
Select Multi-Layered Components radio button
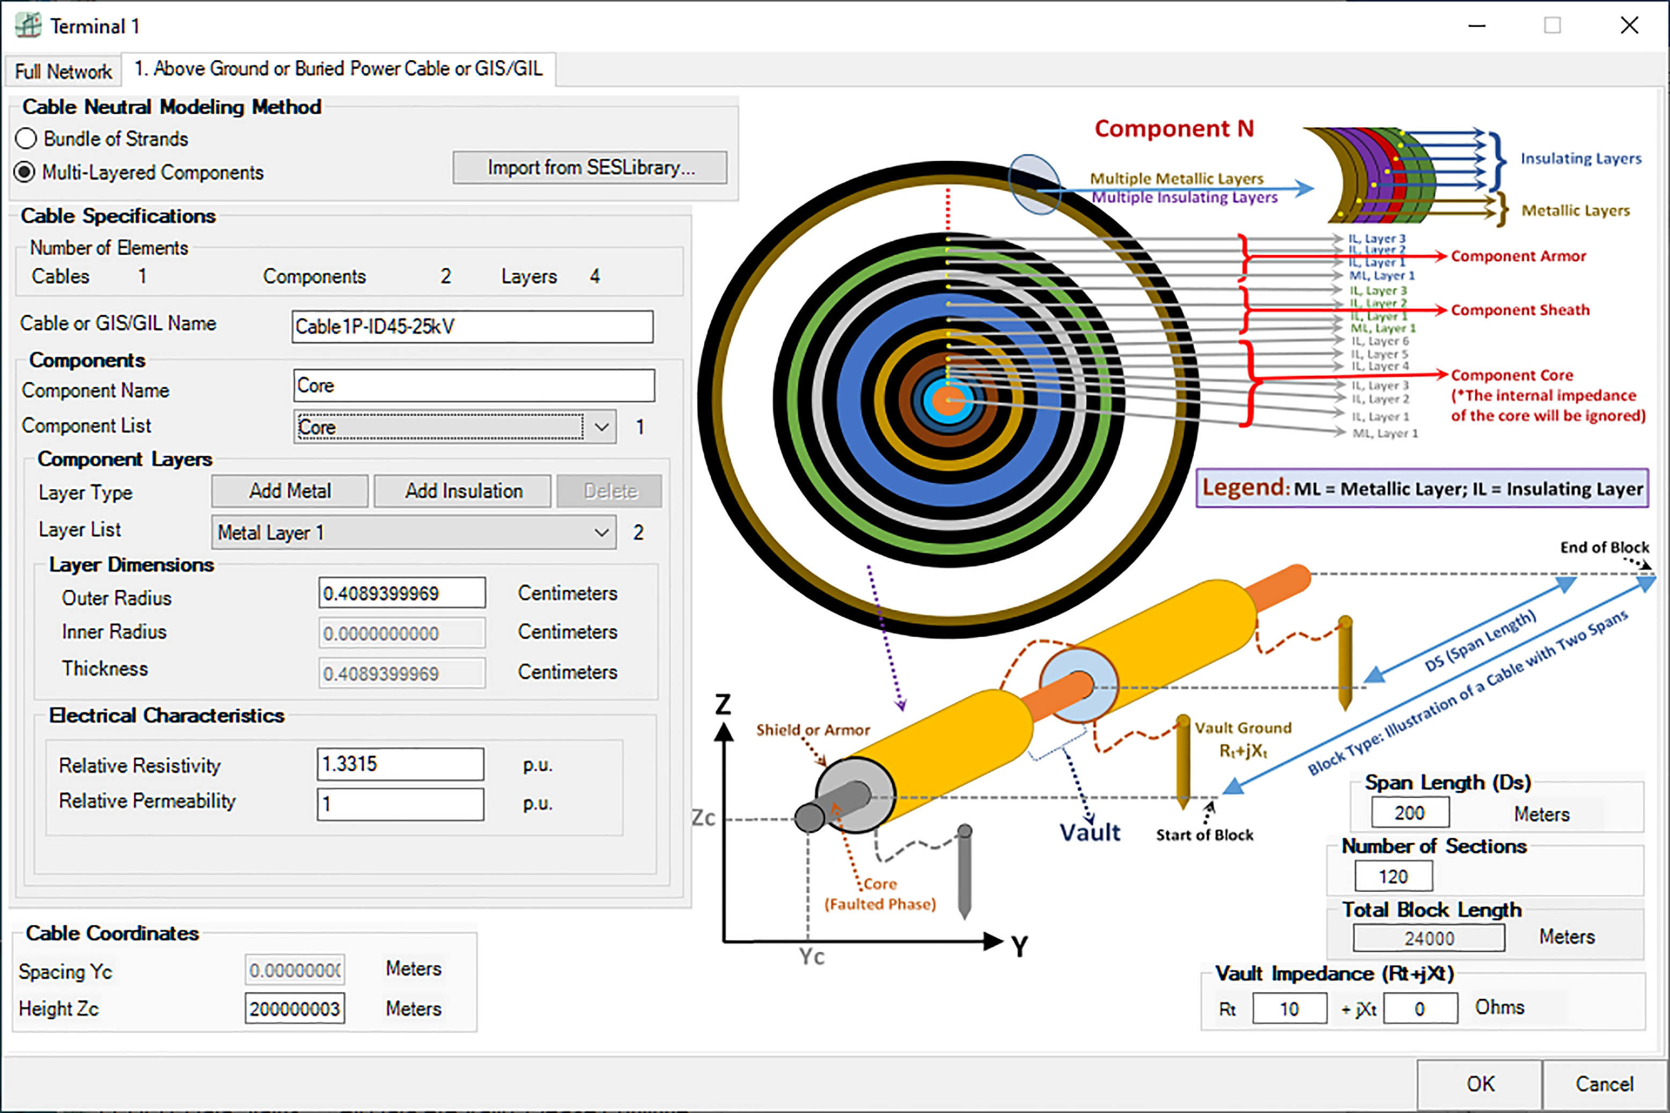(25, 173)
